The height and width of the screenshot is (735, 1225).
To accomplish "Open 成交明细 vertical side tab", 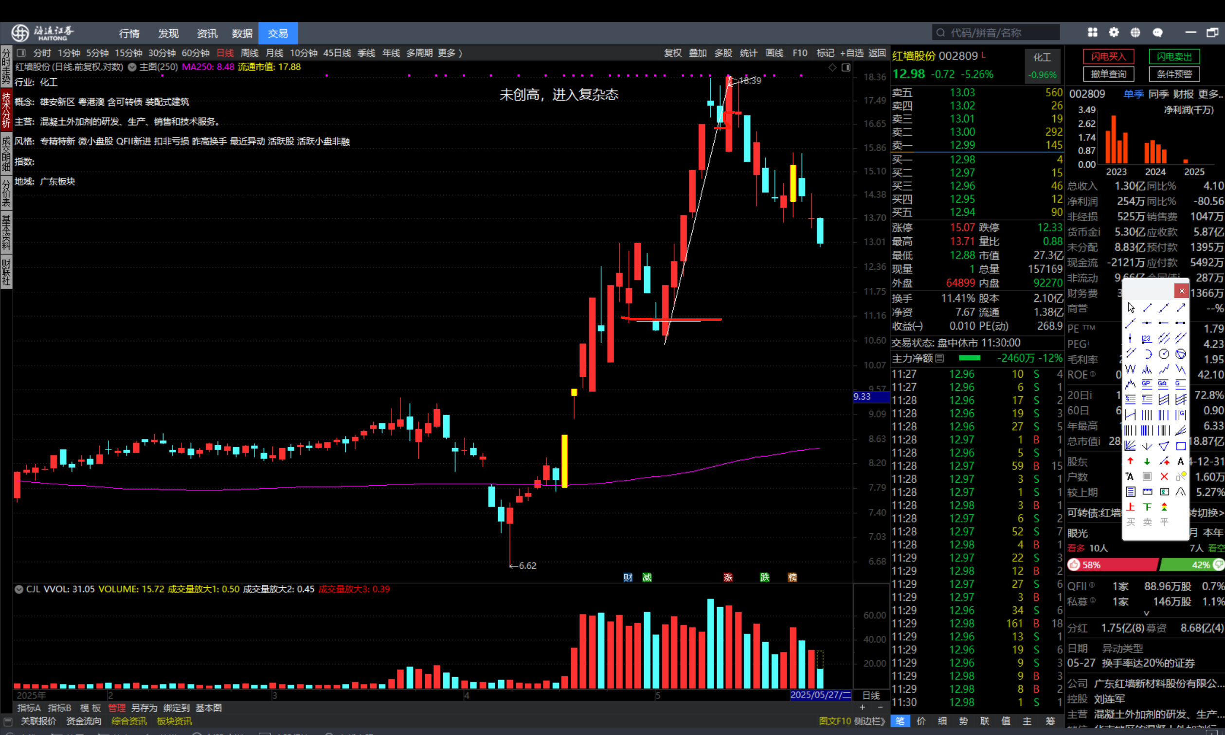I will point(6,153).
